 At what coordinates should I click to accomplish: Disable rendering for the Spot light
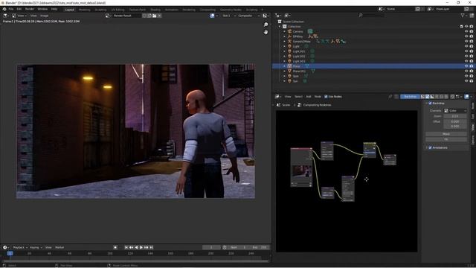click(x=472, y=76)
